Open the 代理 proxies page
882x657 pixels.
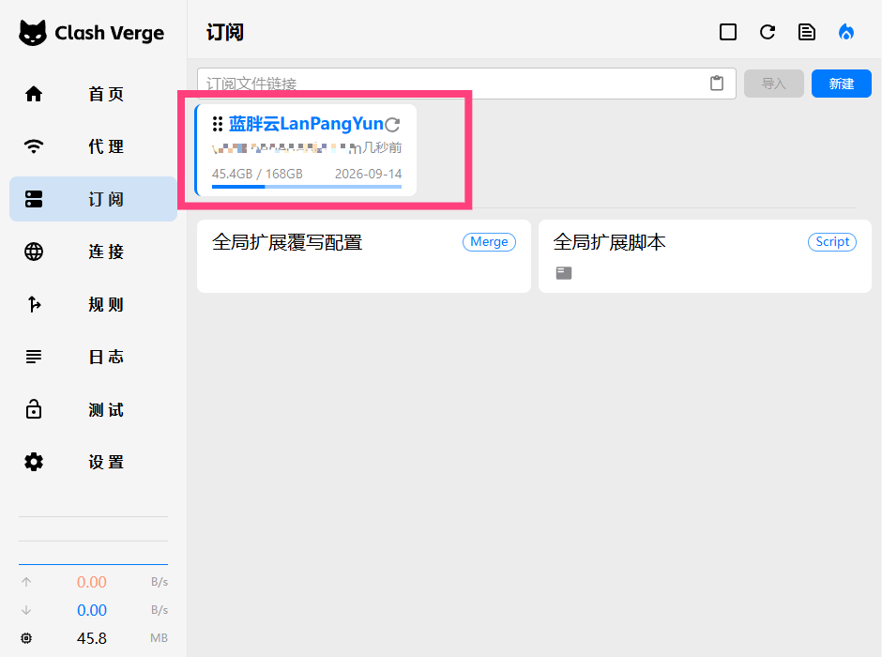coord(93,146)
